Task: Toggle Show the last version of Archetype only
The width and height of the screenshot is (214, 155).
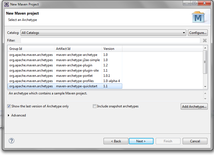Action: click(9, 106)
